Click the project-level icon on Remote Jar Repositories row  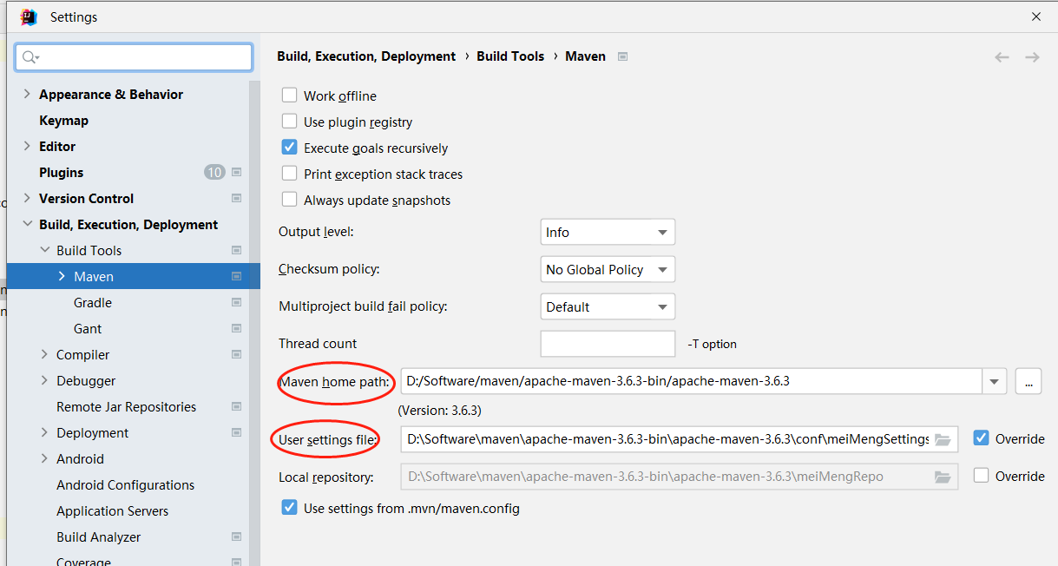pyautogui.click(x=236, y=406)
